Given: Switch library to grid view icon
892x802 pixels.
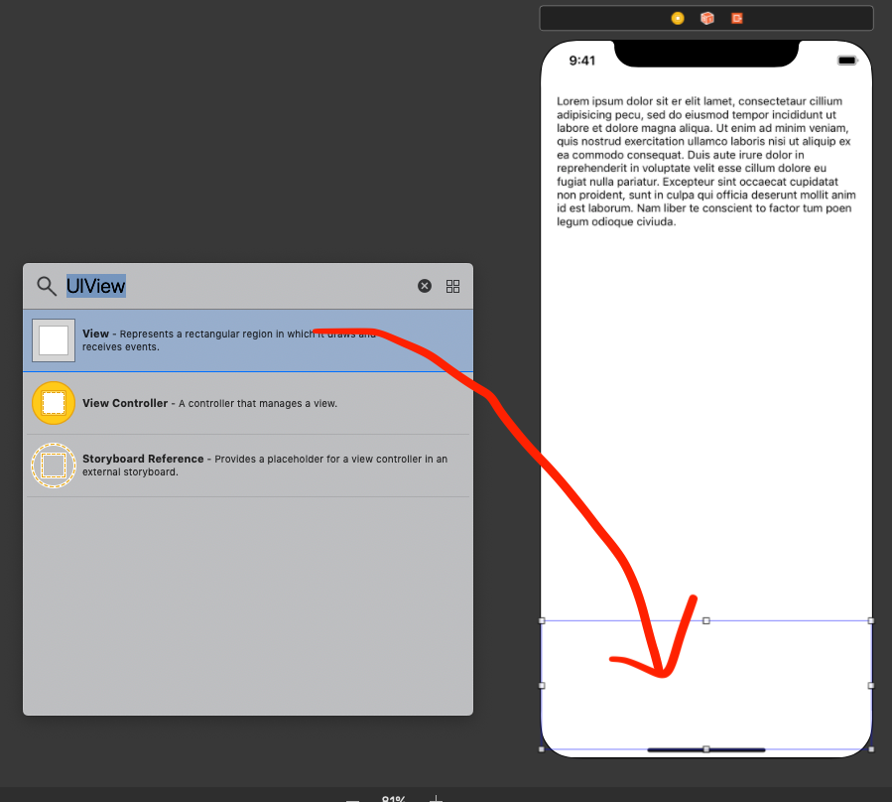Looking at the screenshot, I should tap(452, 286).
